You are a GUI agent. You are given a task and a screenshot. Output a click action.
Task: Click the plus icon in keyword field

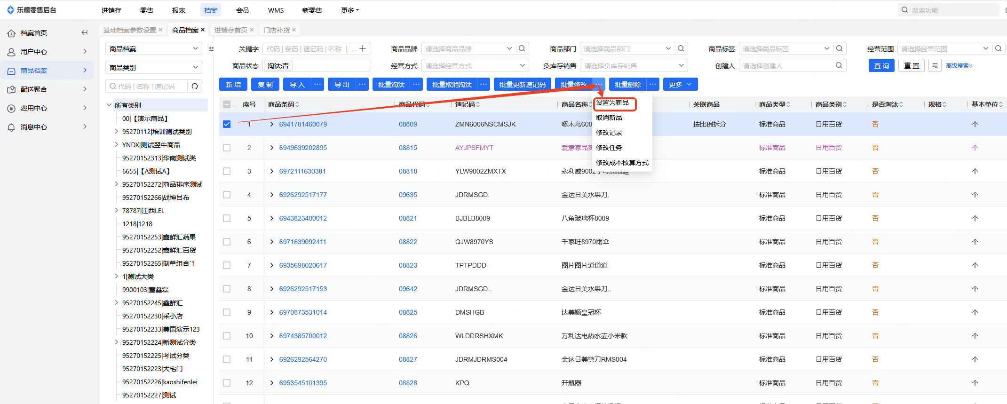(x=363, y=49)
